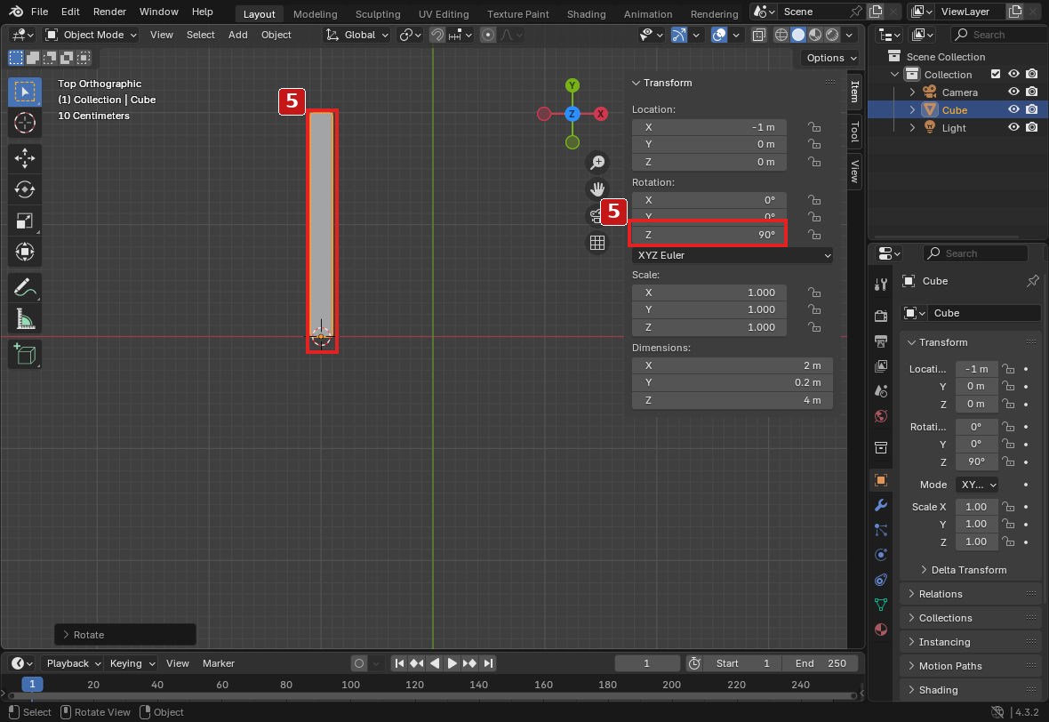Hide the Light in viewport
The image size is (1049, 722).
pos(1013,127)
